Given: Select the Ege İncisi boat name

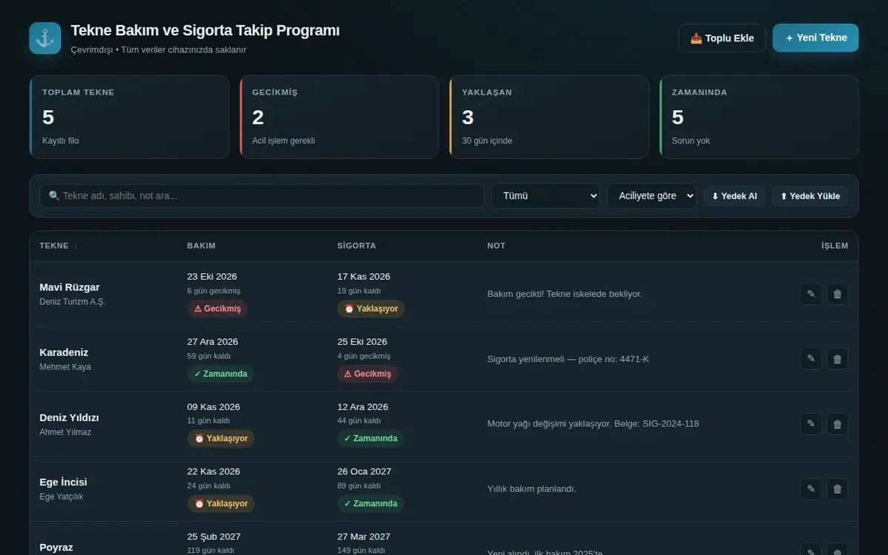Looking at the screenshot, I should tap(63, 482).
